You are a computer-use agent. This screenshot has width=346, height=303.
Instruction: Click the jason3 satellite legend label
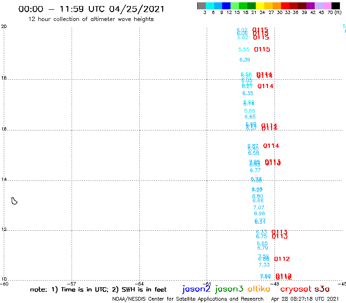229,289
